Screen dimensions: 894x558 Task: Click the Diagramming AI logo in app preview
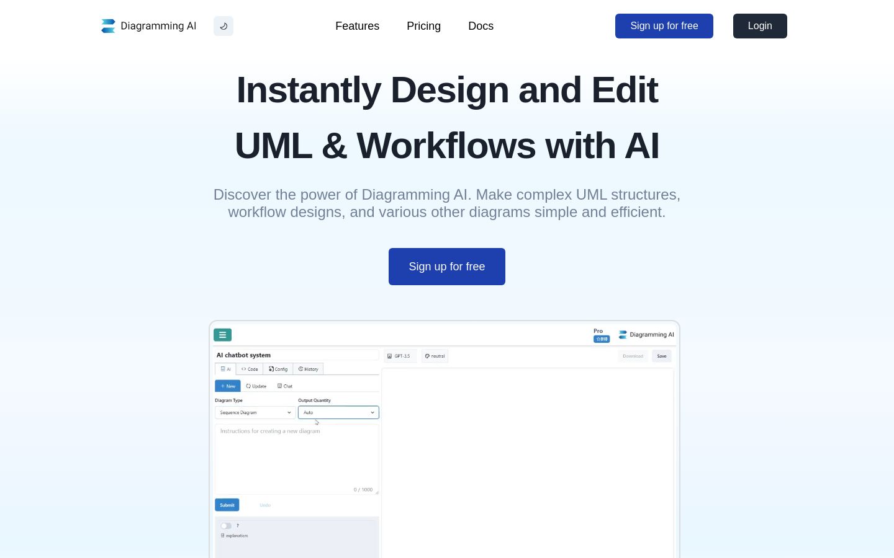[646, 335]
